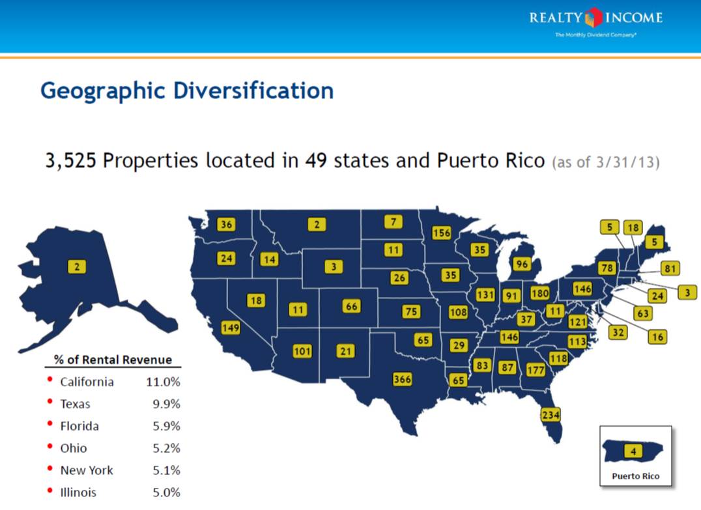The image size is (701, 510).
Task: Select the 96 label on Michigan
Action: pos(521,264)
